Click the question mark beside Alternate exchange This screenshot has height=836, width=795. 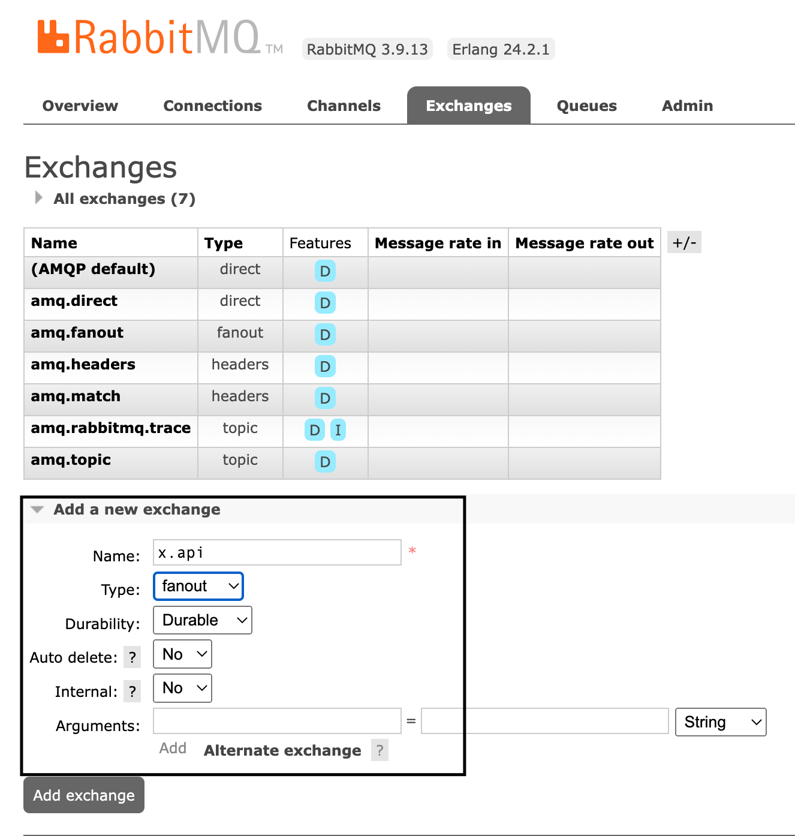coord(380,750)
